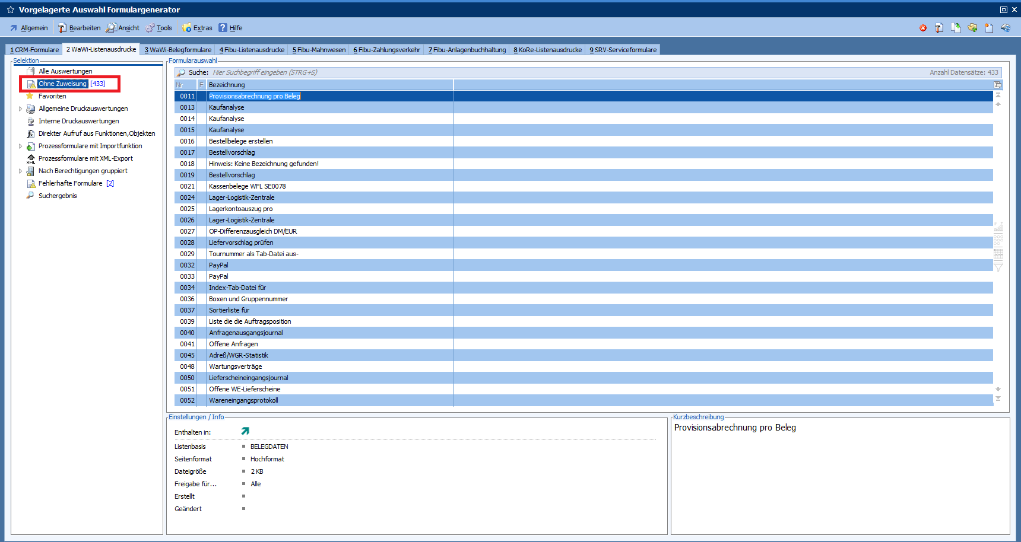Expand Allgemeine Druckauswertungen tree node
The image size is (1021, 542).
[20, 109]
